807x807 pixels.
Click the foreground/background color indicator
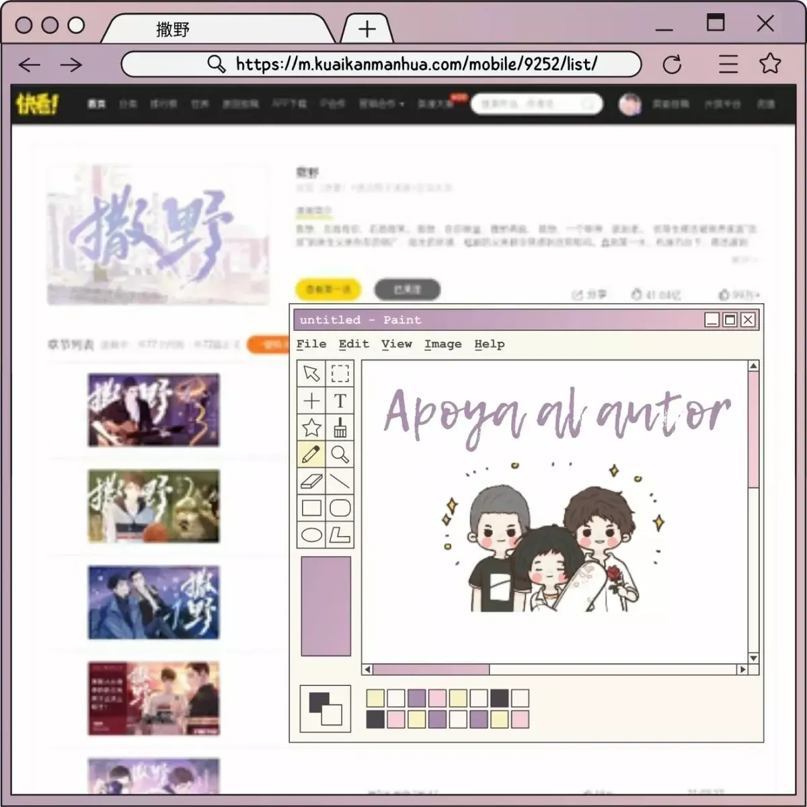click(x=325, y=708)
